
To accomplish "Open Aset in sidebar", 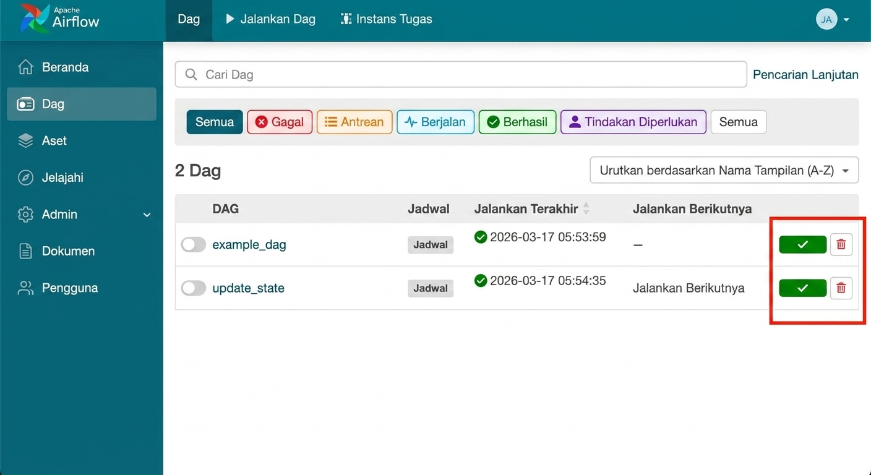I will (x=82, y=141).
